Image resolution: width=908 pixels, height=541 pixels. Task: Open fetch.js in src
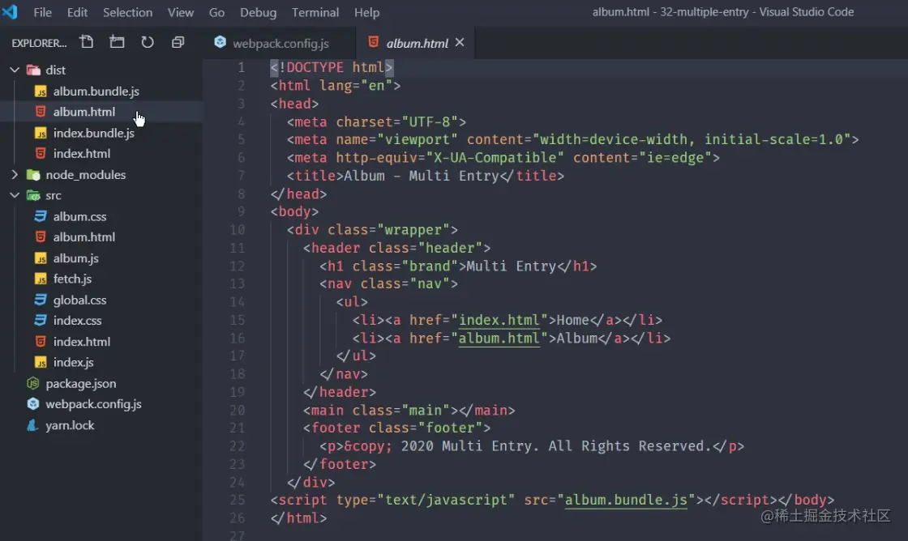coord(72,279)
